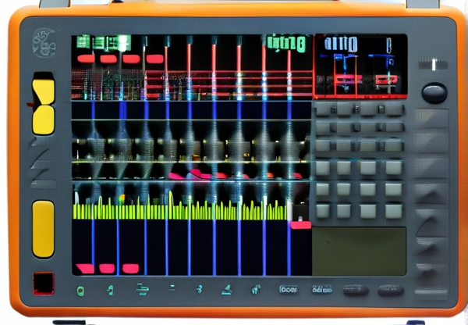Toggle the first red marker at the screen's top-left
This screenshot has height=325, width=468.
click(85, 59)
